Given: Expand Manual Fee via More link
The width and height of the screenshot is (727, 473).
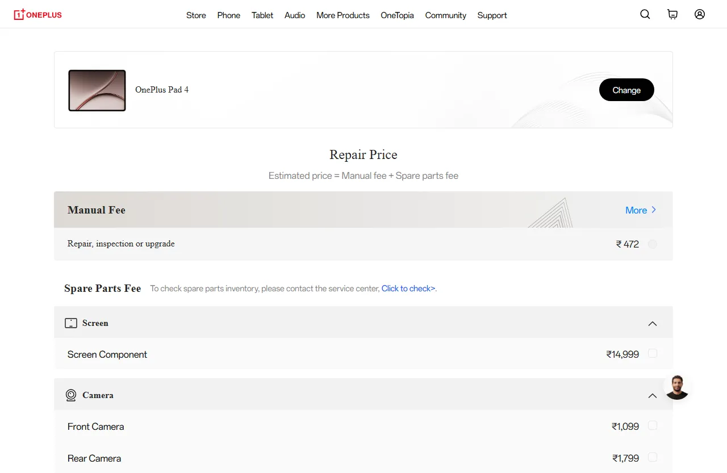Looking at the screenshot, I should point(641,210).
